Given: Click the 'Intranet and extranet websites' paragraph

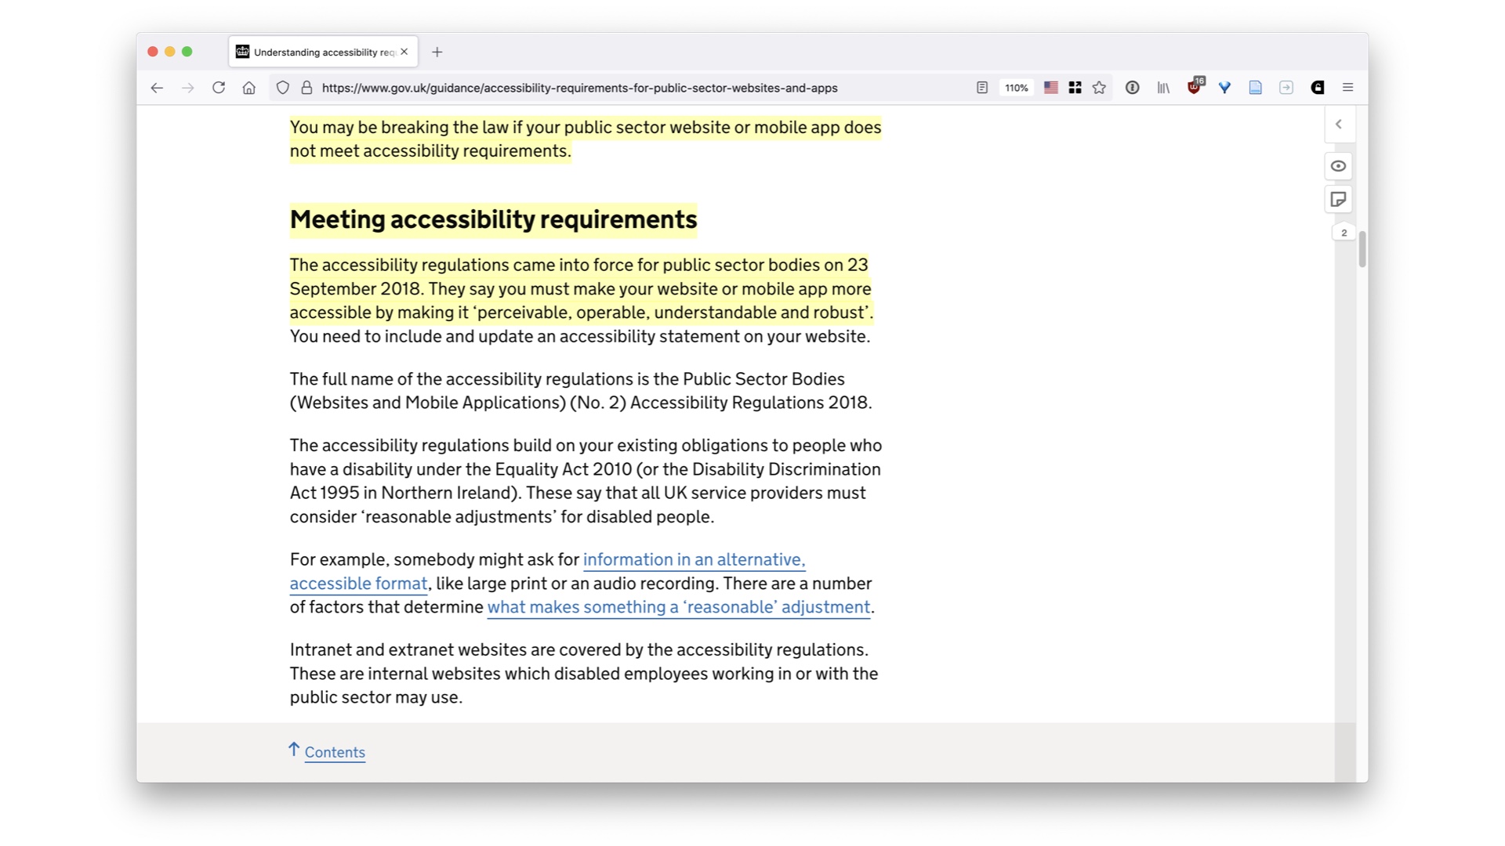Looking at the screenshot, I should point(584,674).
